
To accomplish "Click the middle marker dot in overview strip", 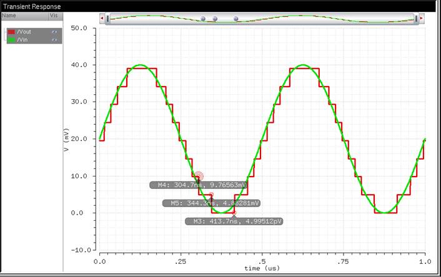I will coord(215,19).
